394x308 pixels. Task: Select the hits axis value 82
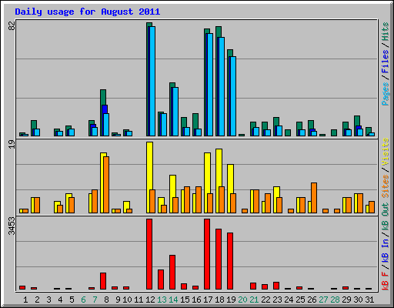tap(12, 25)
